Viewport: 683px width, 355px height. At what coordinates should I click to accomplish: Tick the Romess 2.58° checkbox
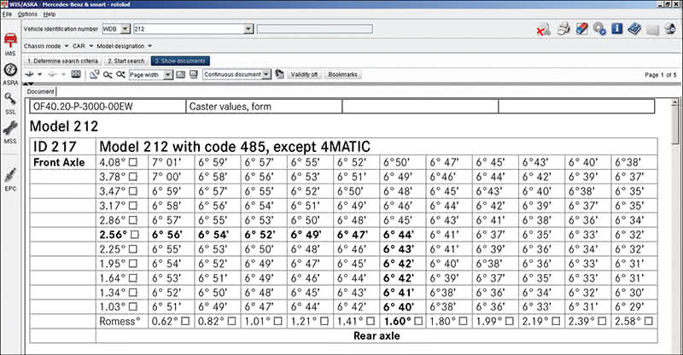click(648, 321)
